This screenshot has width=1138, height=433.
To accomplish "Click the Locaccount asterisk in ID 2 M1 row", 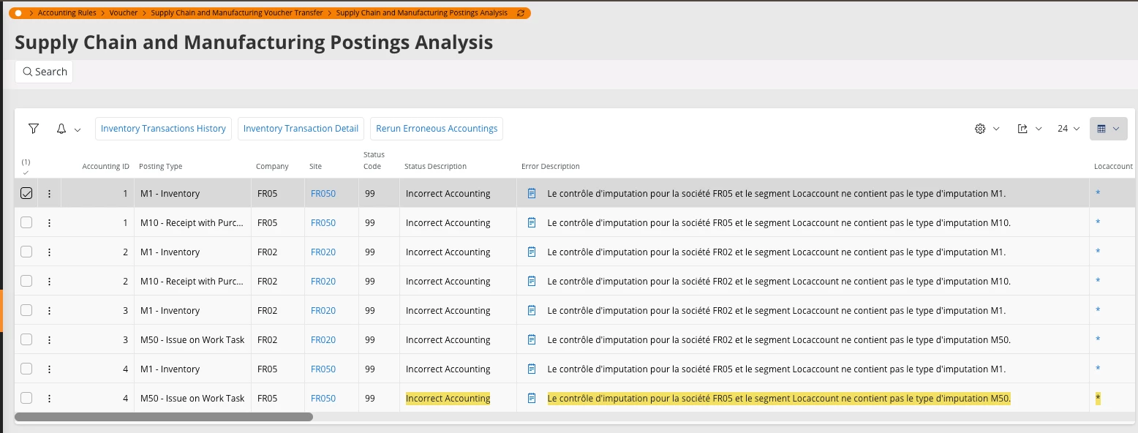I will pyautogui.click(x=1098, y=252).
